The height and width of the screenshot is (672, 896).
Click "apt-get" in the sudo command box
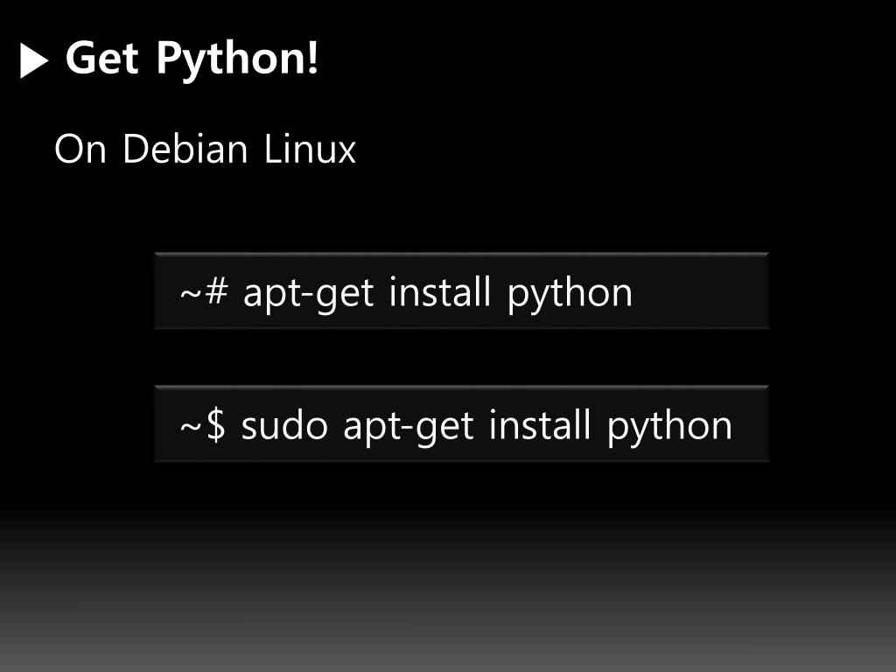409,427
